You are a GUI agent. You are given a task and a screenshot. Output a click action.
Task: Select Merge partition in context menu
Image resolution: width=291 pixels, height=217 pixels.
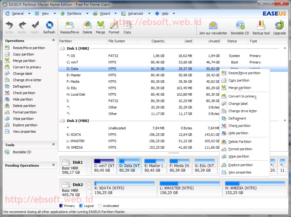244,88
